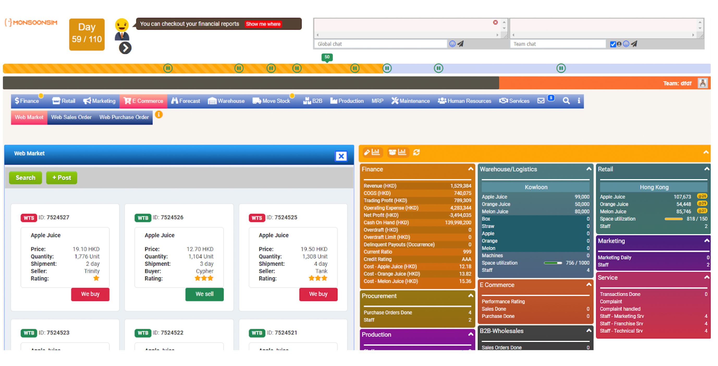This screenshot has width=718, height=366.
Task: Switch to the Web Sales Order tab
Action: 71,117
